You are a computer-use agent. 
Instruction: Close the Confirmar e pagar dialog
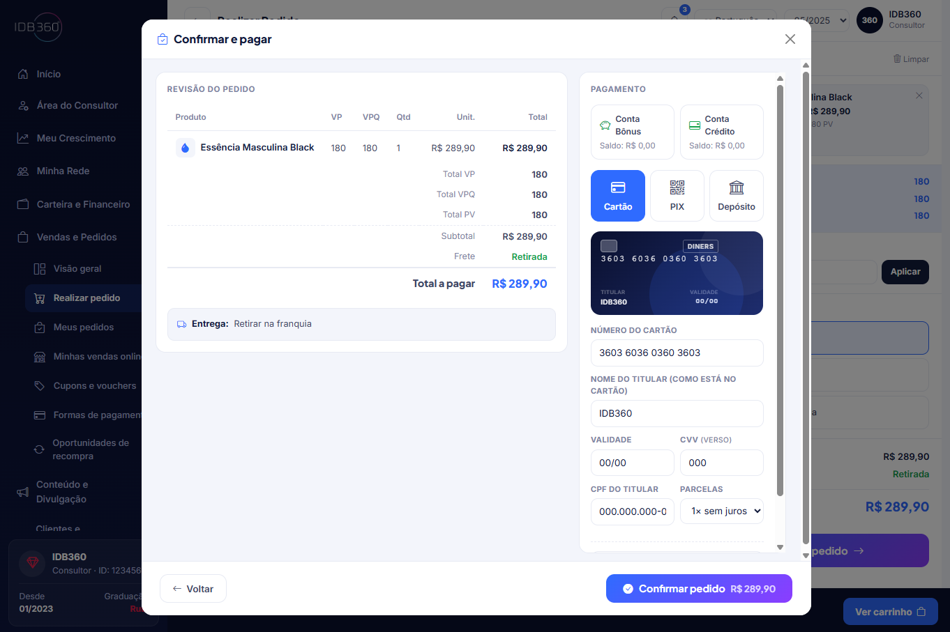tap(790, 39)
